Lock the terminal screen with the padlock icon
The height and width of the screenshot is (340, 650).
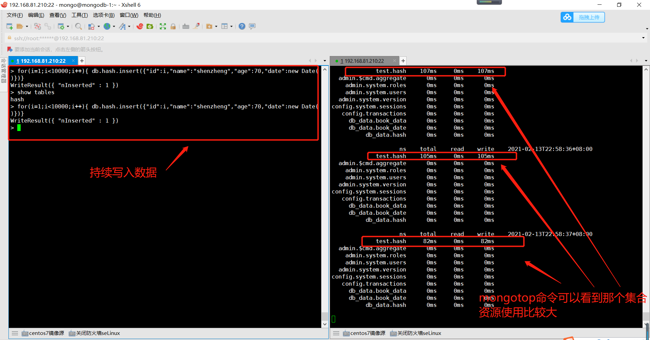pos(173,26)
